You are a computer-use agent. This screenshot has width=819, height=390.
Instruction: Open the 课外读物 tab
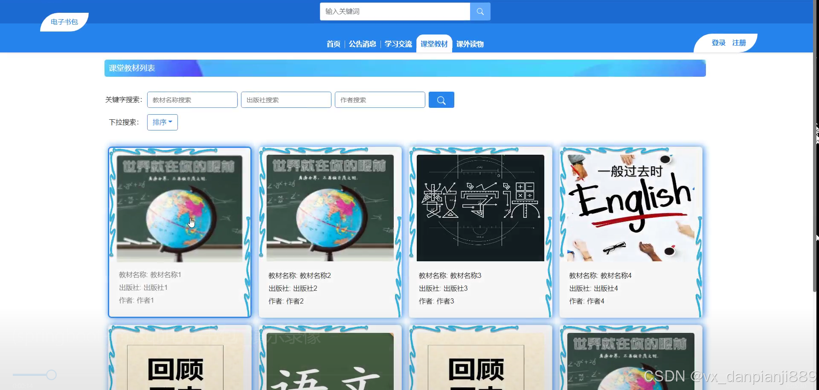[x=470, y=44]
